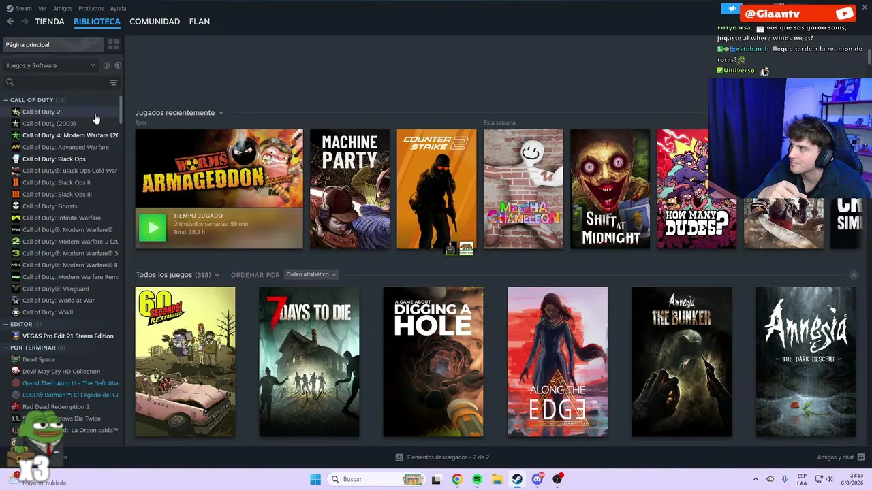Click the microphone tray icon
Viewport: 872px width, 490px height.
click(785, 479)
